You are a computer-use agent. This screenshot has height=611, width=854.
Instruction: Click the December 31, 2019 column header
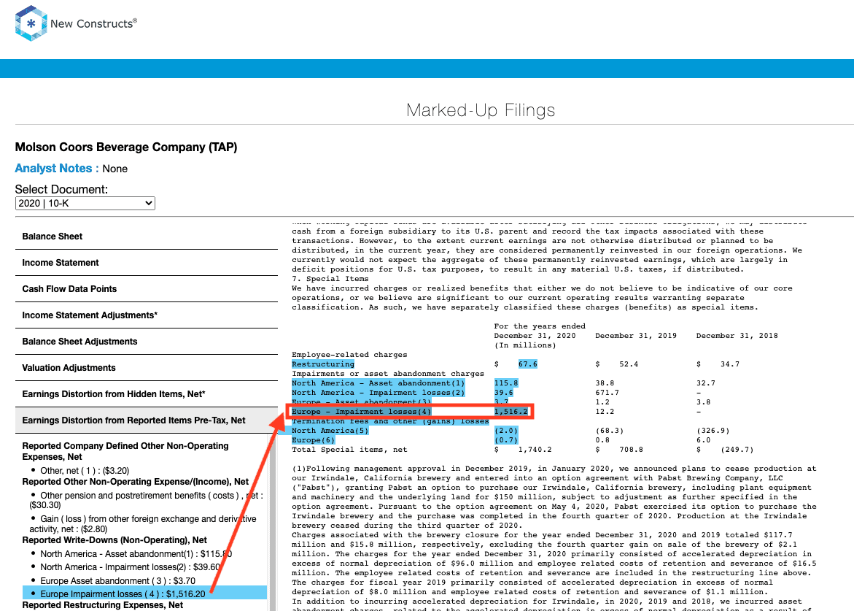(636, 336)
